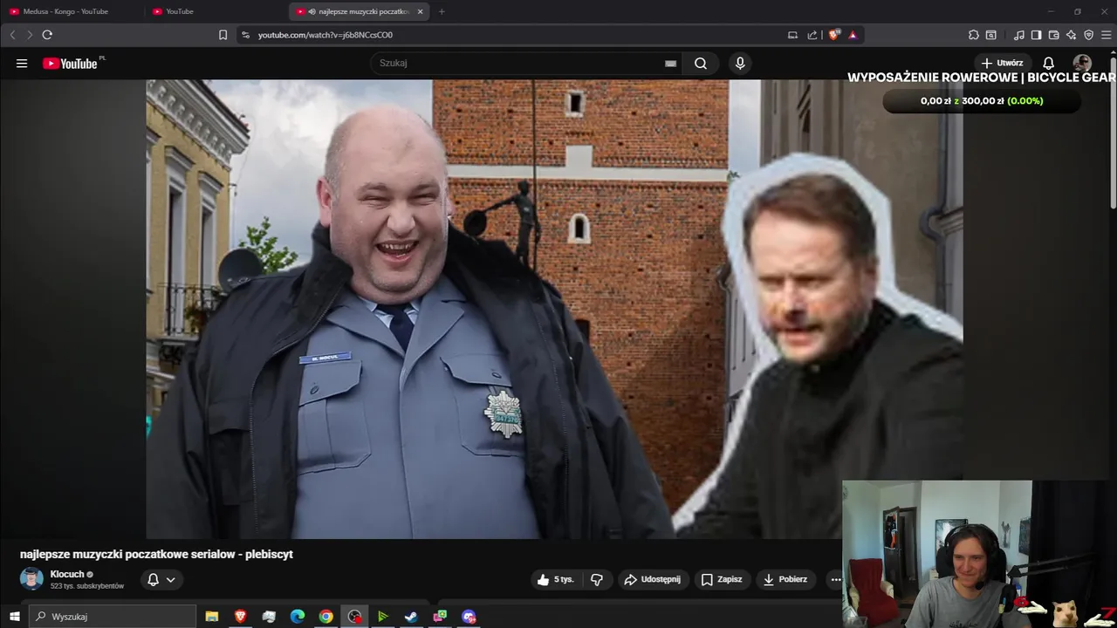Click the page vertical scrollbar
The height and width of the screenshot is (628, 1117).
click(x=1113, y=131)
